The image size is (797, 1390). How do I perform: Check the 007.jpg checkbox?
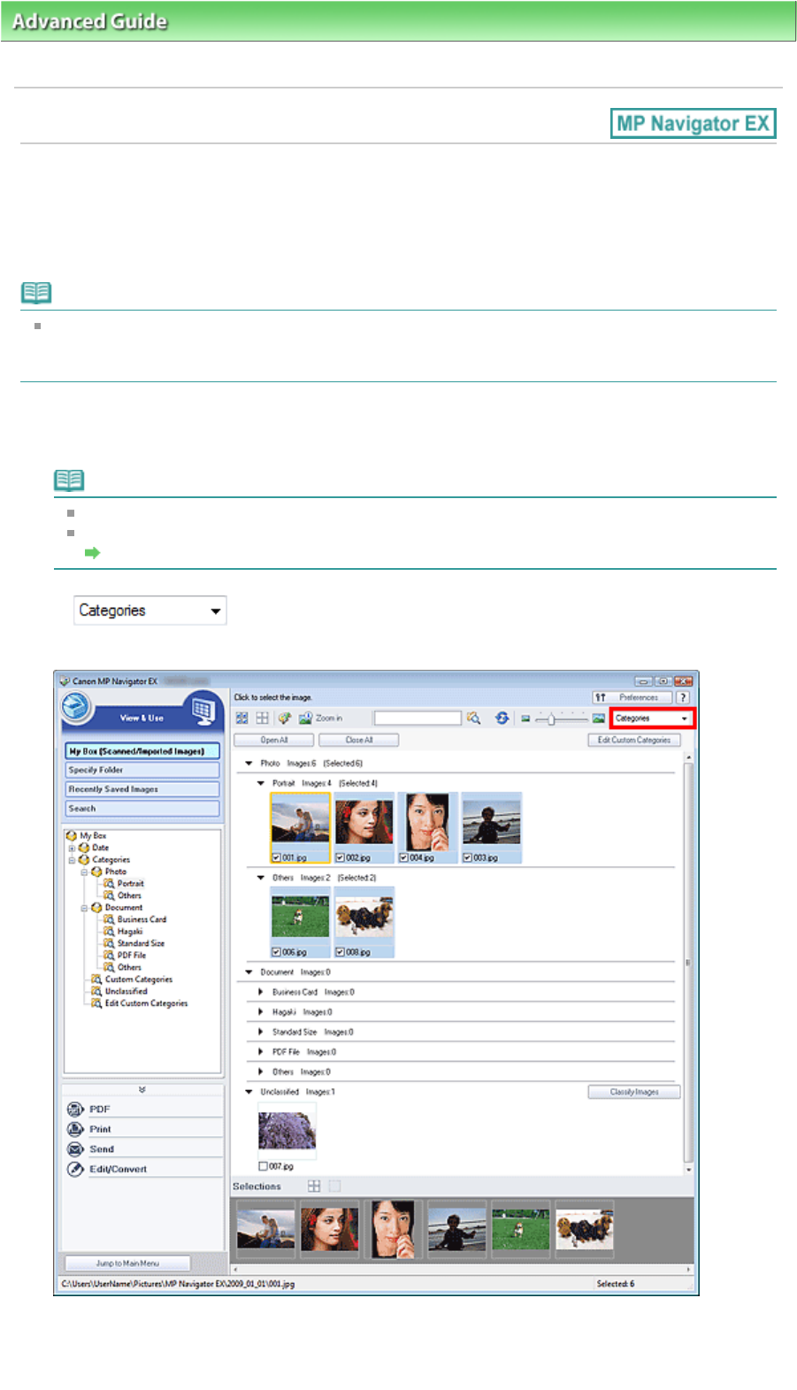(263, 1166)
